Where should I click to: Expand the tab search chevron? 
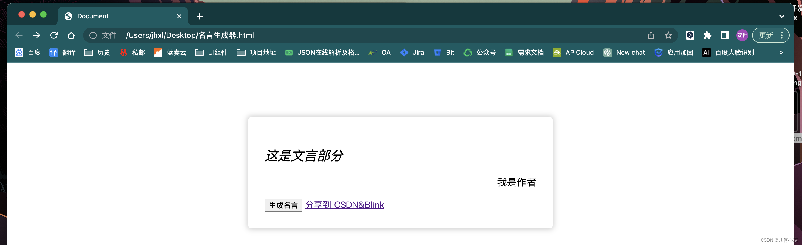point(782,16)
